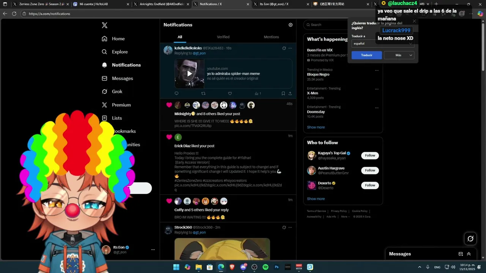The width and height of the screenshot is (486, 273).
Task: Open floating Grok button
Action: (470, 238)
